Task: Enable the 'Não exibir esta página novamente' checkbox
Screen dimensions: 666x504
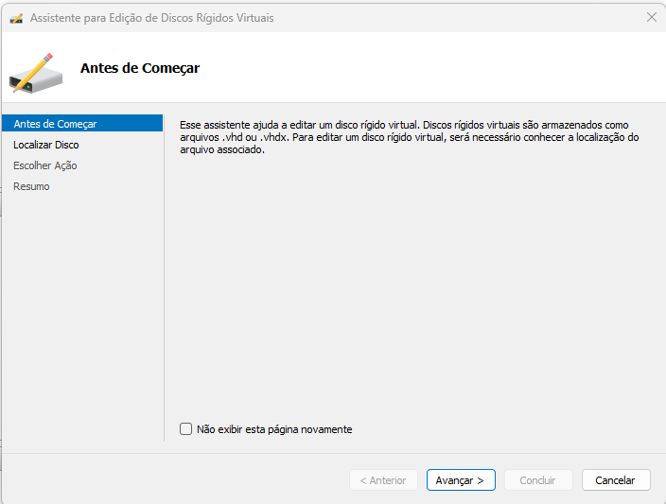Action: (x=185, y=429)
